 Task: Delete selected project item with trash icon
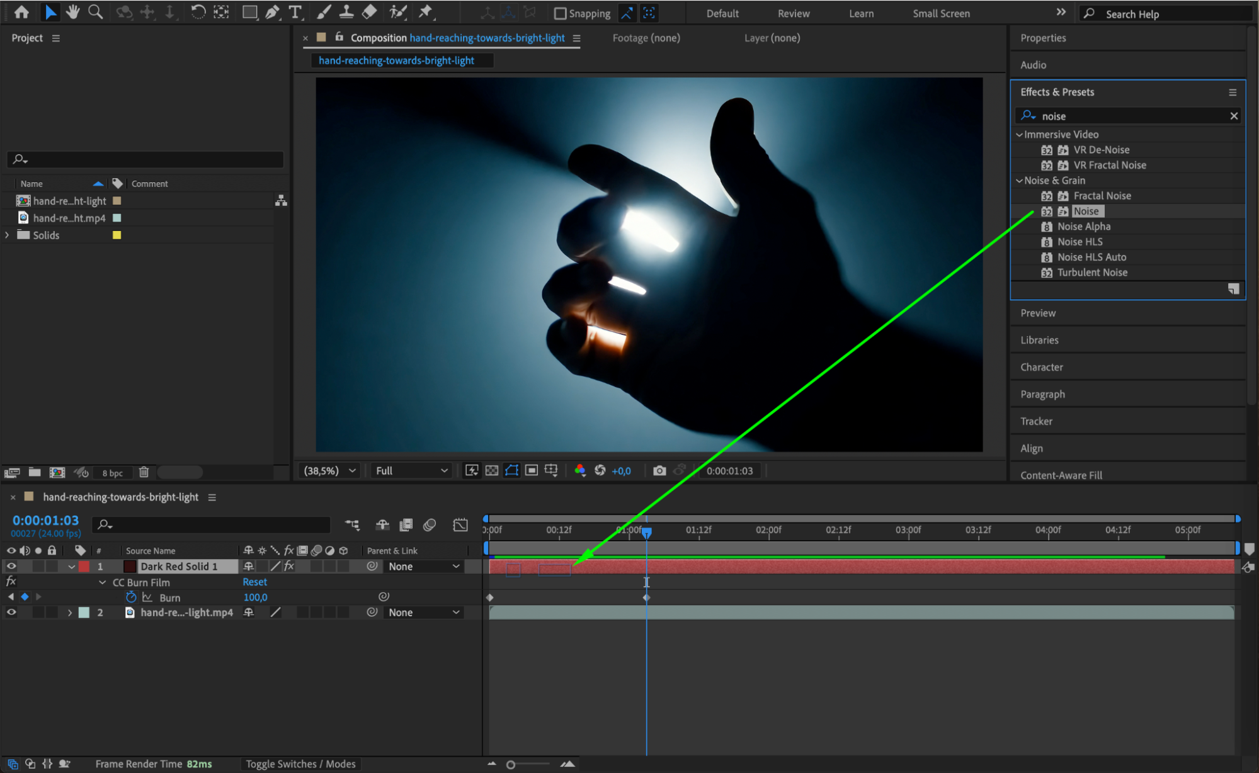(x=144, y=472)
